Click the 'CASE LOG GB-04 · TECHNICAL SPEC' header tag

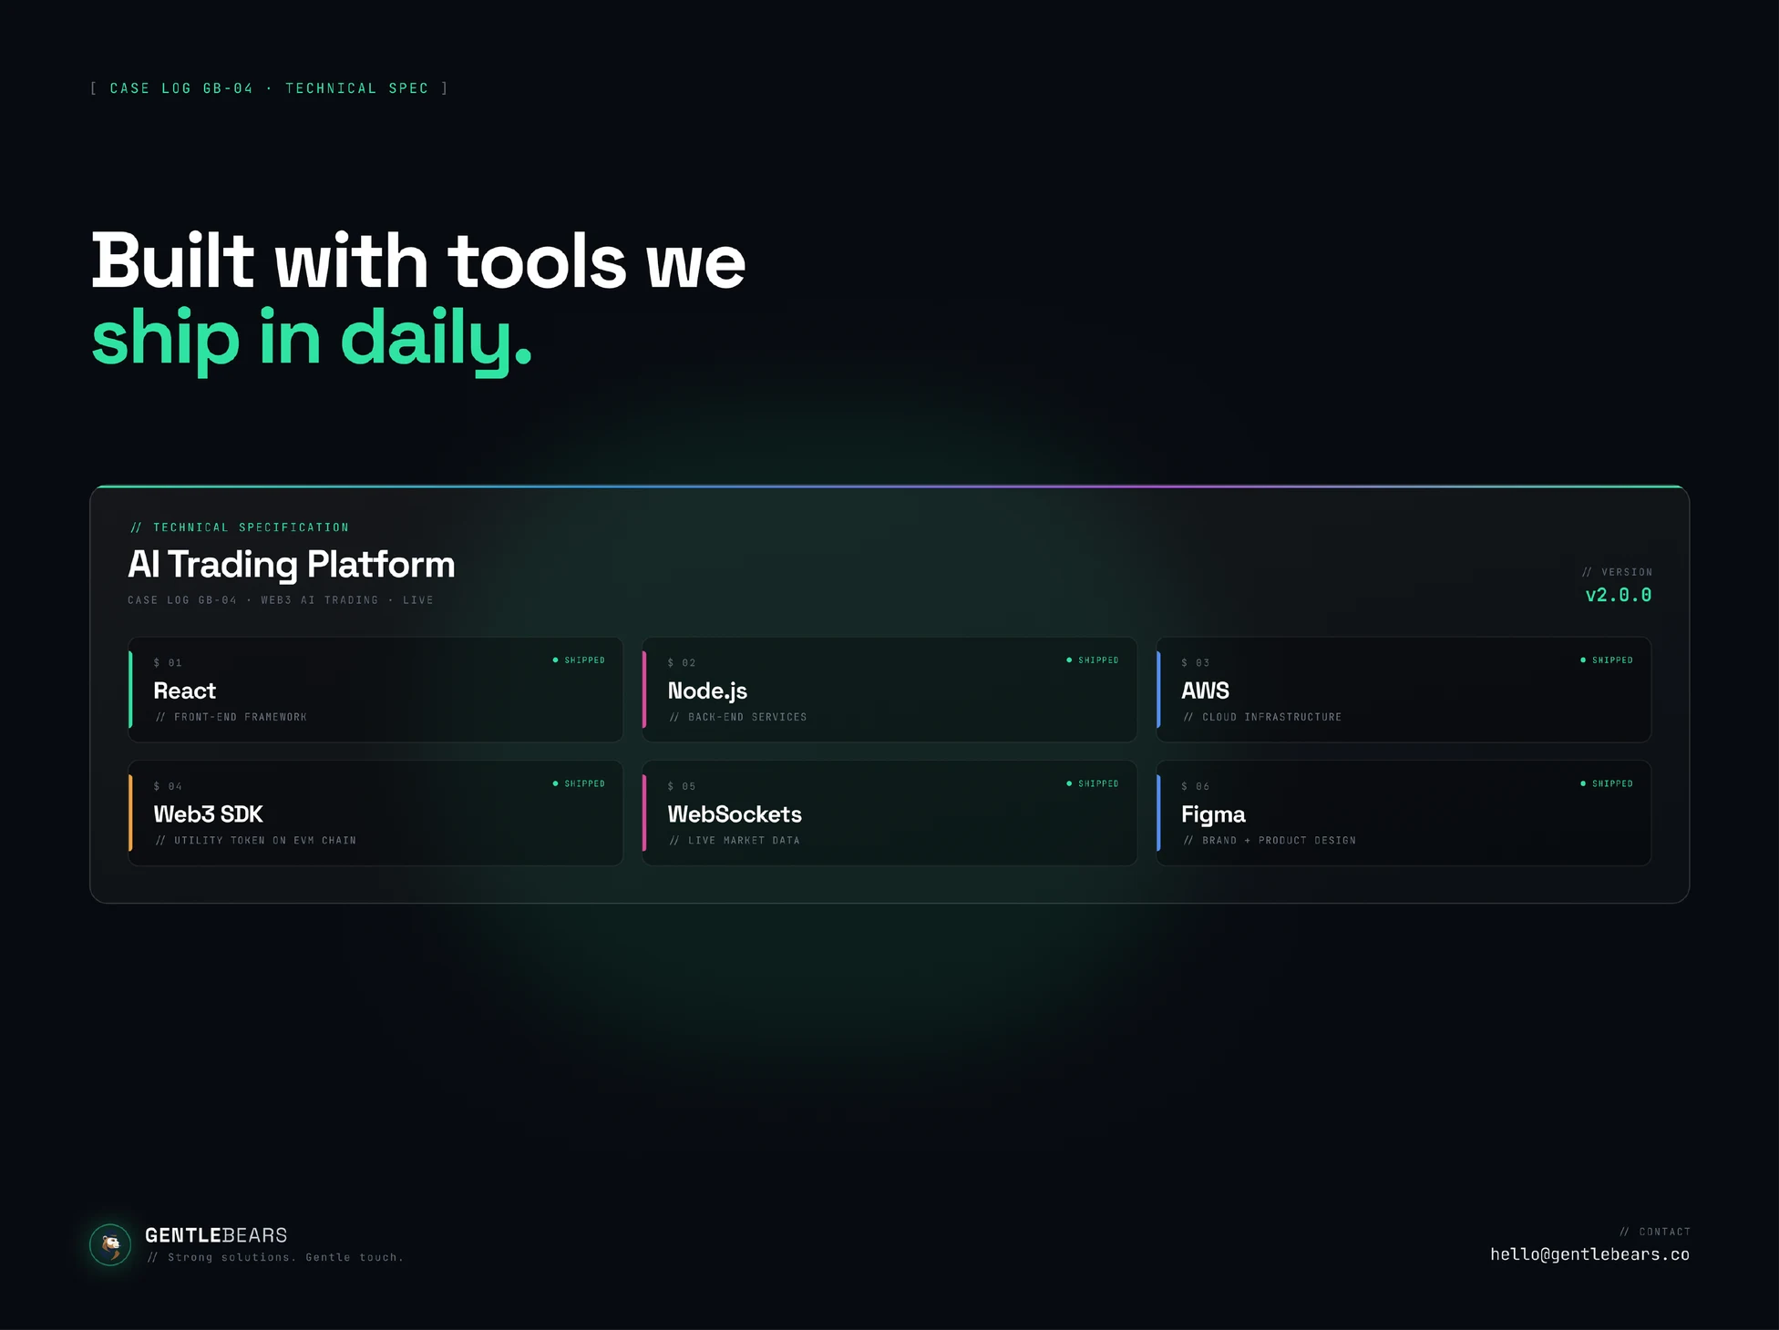[x=269, y=88]
